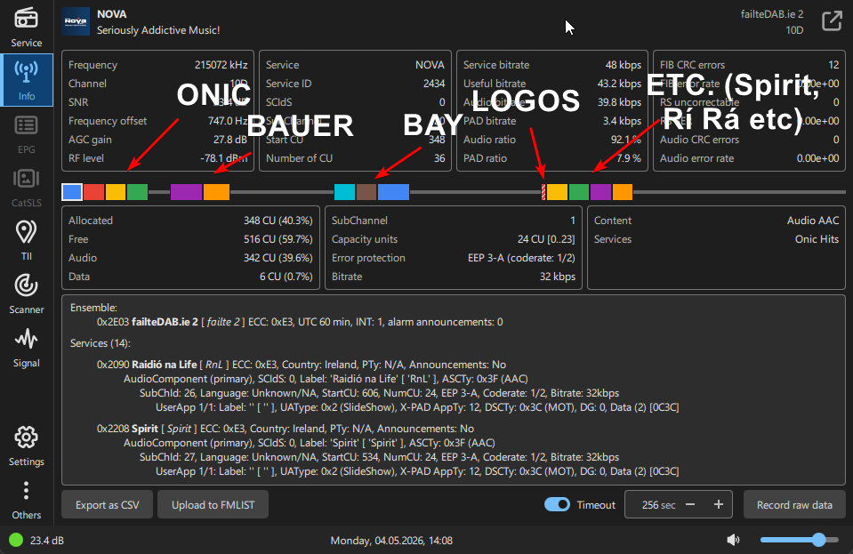This screenshot has height=554, width=853.
Task: Click the Data 6 CU (0.7%) value
Action: (x=286, y=277)
